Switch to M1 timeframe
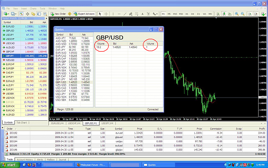 point(163,14)
